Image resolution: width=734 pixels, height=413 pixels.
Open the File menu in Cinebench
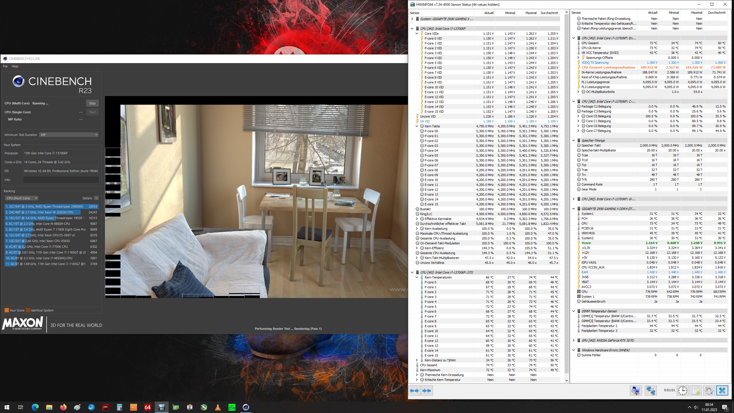tap(5, 66)
